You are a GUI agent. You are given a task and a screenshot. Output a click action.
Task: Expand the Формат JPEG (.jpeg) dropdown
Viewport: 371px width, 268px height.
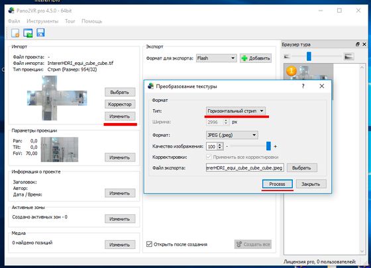(x=232, y=135)
